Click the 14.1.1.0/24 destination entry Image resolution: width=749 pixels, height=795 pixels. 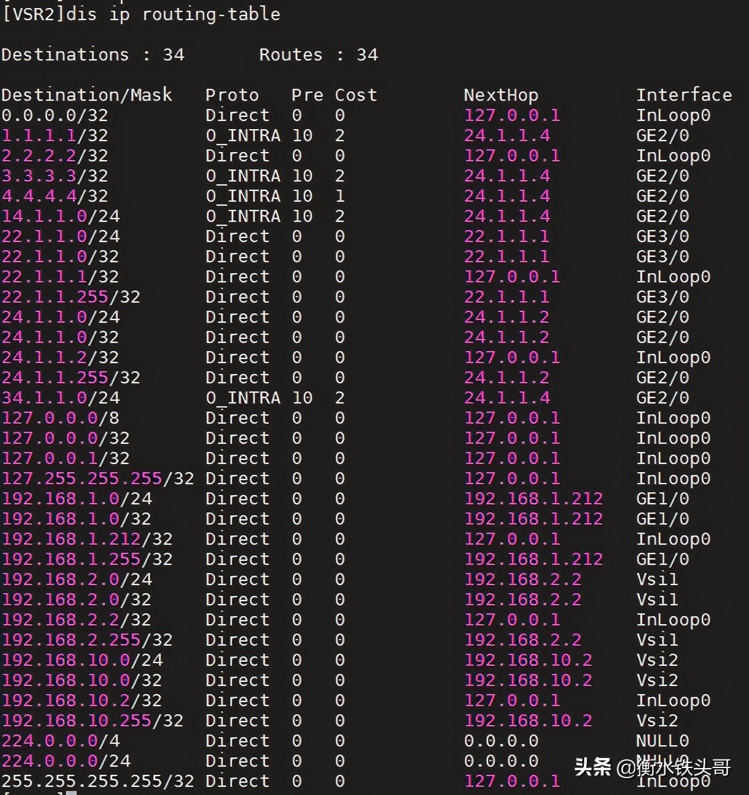[61, 216]
